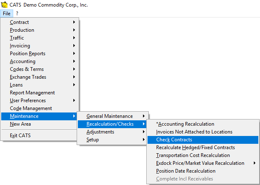Open the Accounting submenu
Screen dimensions: 260x185
(x=39, y=61)
